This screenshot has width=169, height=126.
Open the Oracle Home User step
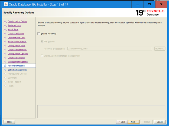(16, 38)
